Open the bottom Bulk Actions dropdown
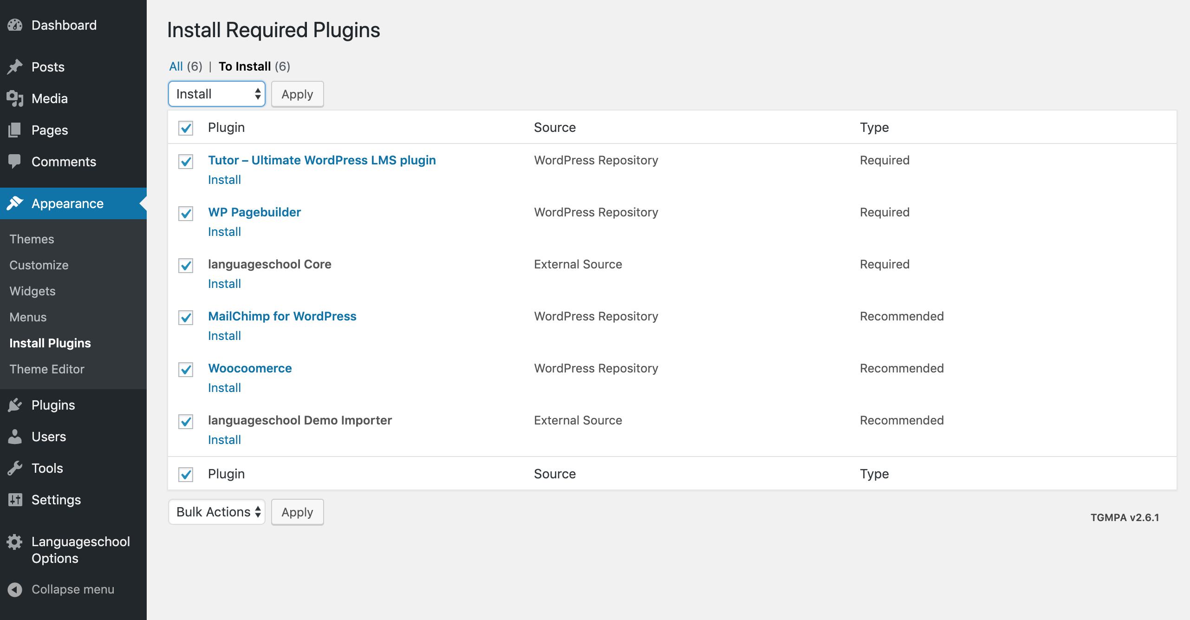Viewport: 1190px width, 620px height. click(217, 512)
